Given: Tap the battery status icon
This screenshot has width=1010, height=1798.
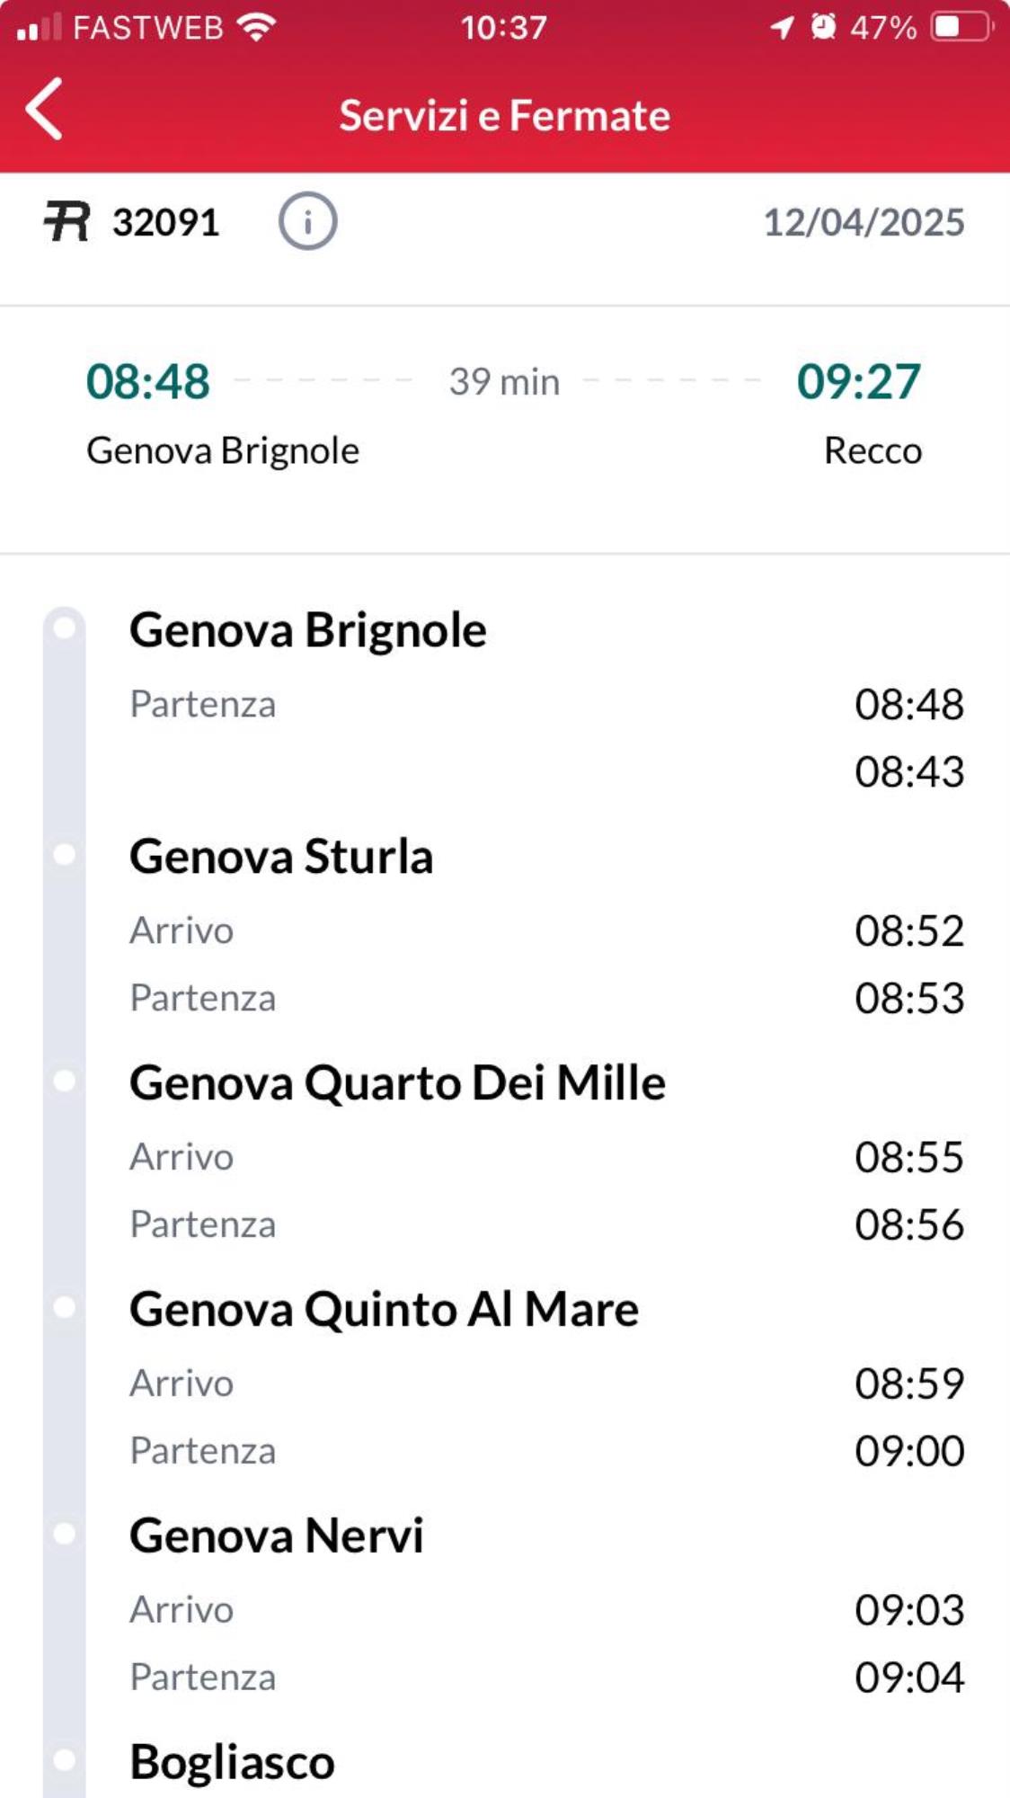Looking at the screenshot, I should 962,27.
